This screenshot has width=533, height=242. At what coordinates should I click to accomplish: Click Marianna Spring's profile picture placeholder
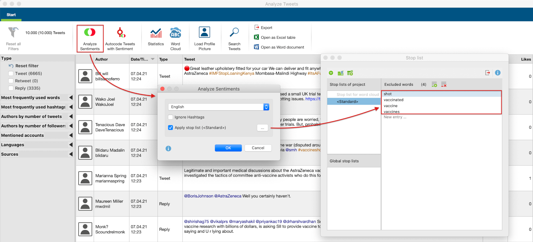pos(85,178)
